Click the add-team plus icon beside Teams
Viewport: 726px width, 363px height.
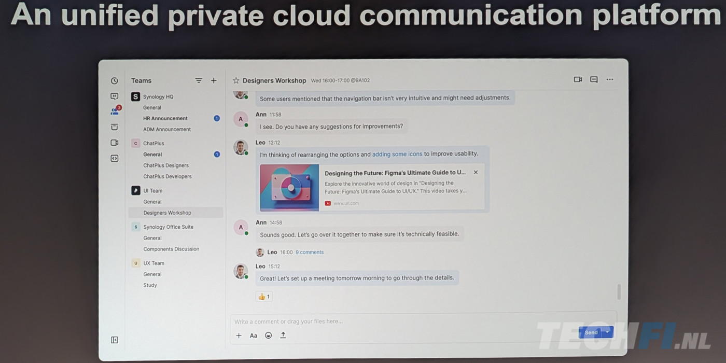tap(214, 80)
